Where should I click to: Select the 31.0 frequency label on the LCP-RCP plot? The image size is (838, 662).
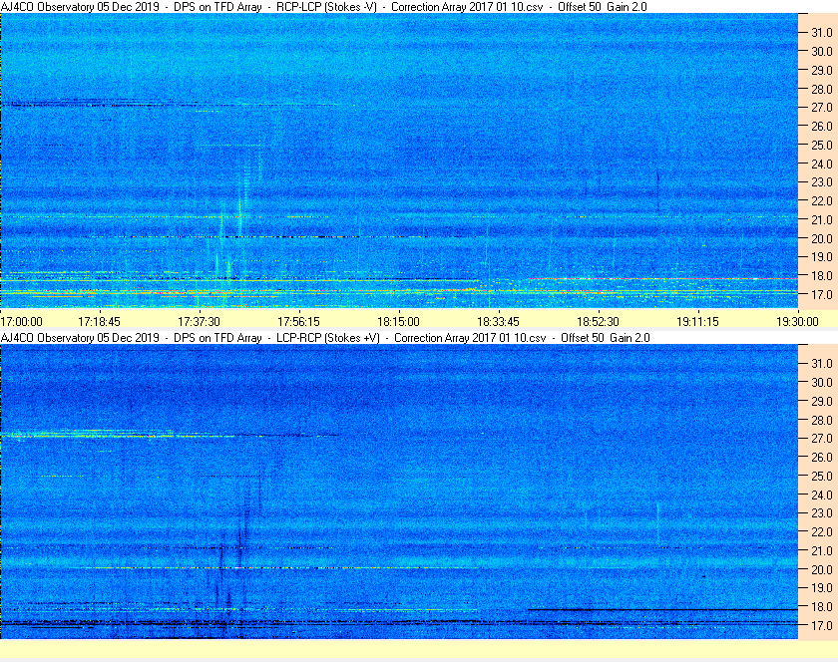point(822,363)
